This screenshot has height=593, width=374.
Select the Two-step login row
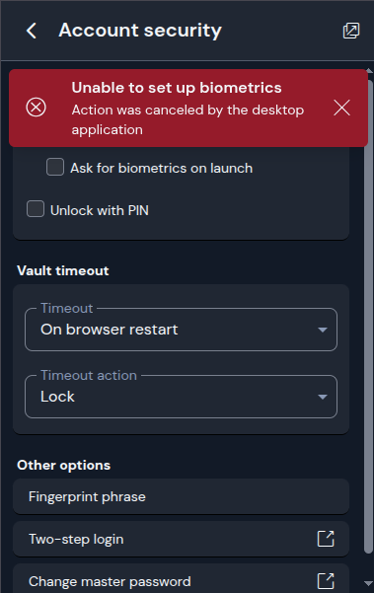click(x=181, y=539)
